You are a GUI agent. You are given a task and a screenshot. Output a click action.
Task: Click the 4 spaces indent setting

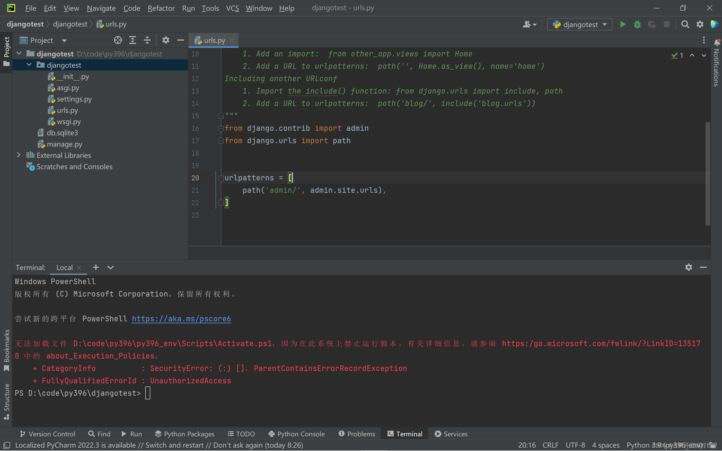pos(606,445)
